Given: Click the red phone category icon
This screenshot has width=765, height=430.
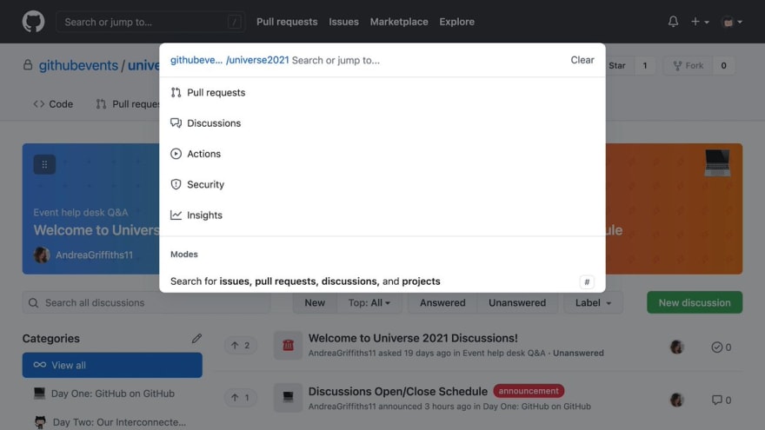Looking at the screenshot, I should (288, 345).
